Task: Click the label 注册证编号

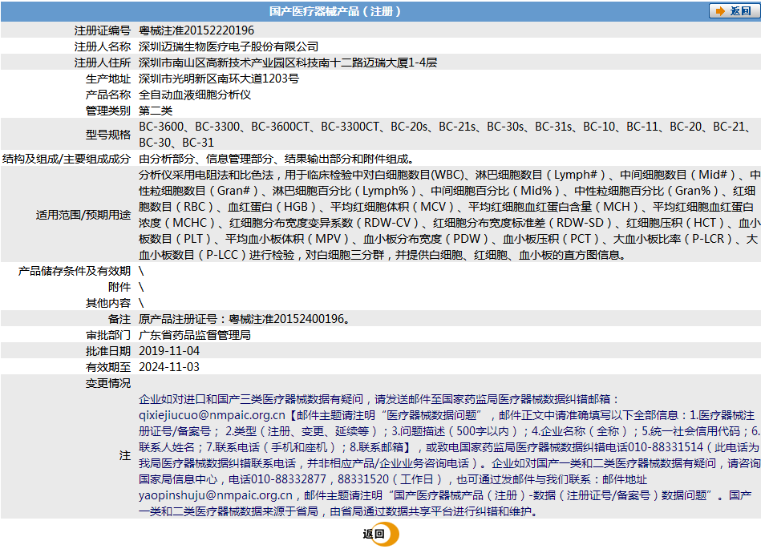Action: click(x=103, y=30)
